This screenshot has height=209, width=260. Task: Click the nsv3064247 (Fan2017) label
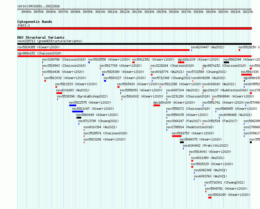(184, 121)
